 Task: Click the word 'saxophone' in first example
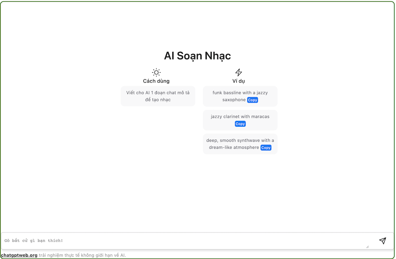234,100
